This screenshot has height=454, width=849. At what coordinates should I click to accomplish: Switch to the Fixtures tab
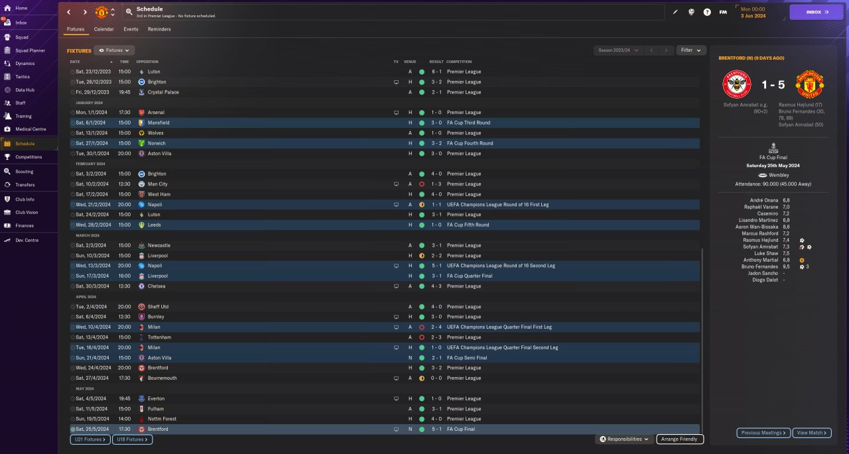pyautogui.click(x=76, y=29)
